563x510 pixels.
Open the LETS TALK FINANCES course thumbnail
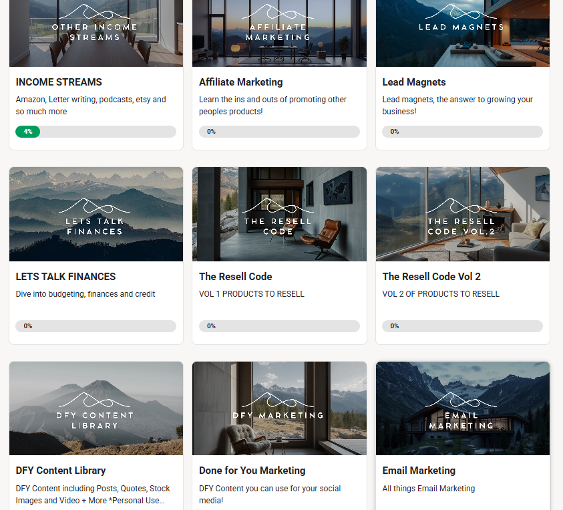96,214
